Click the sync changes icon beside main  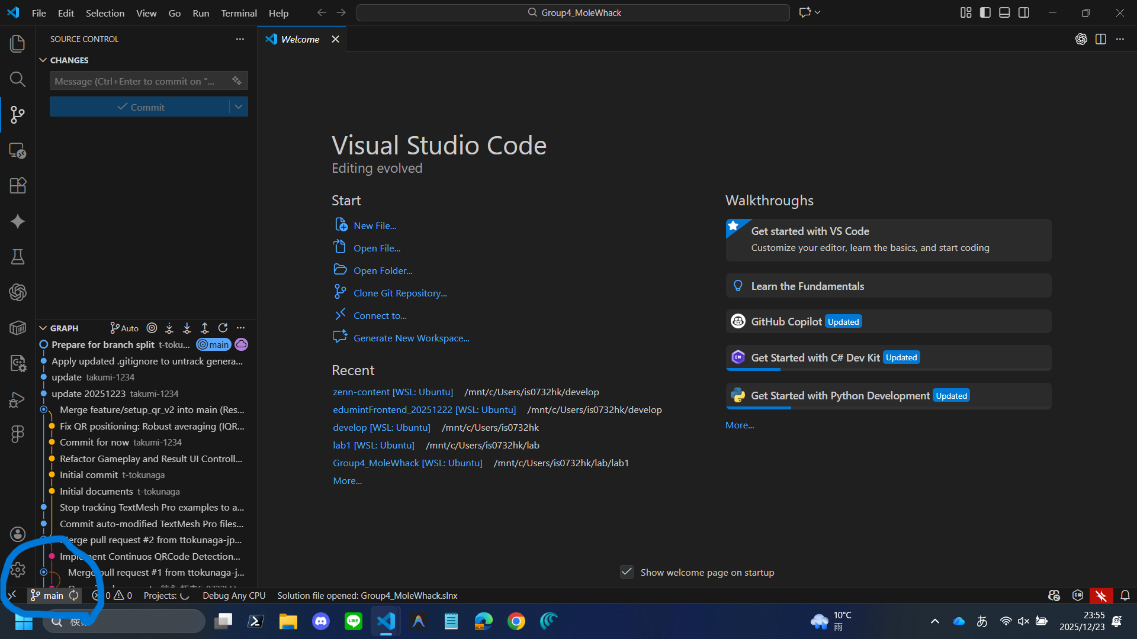tap(74, 596)
